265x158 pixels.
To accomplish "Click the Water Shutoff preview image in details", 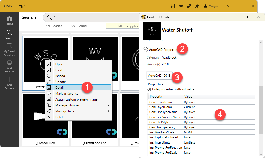I will tap(152, 31).
